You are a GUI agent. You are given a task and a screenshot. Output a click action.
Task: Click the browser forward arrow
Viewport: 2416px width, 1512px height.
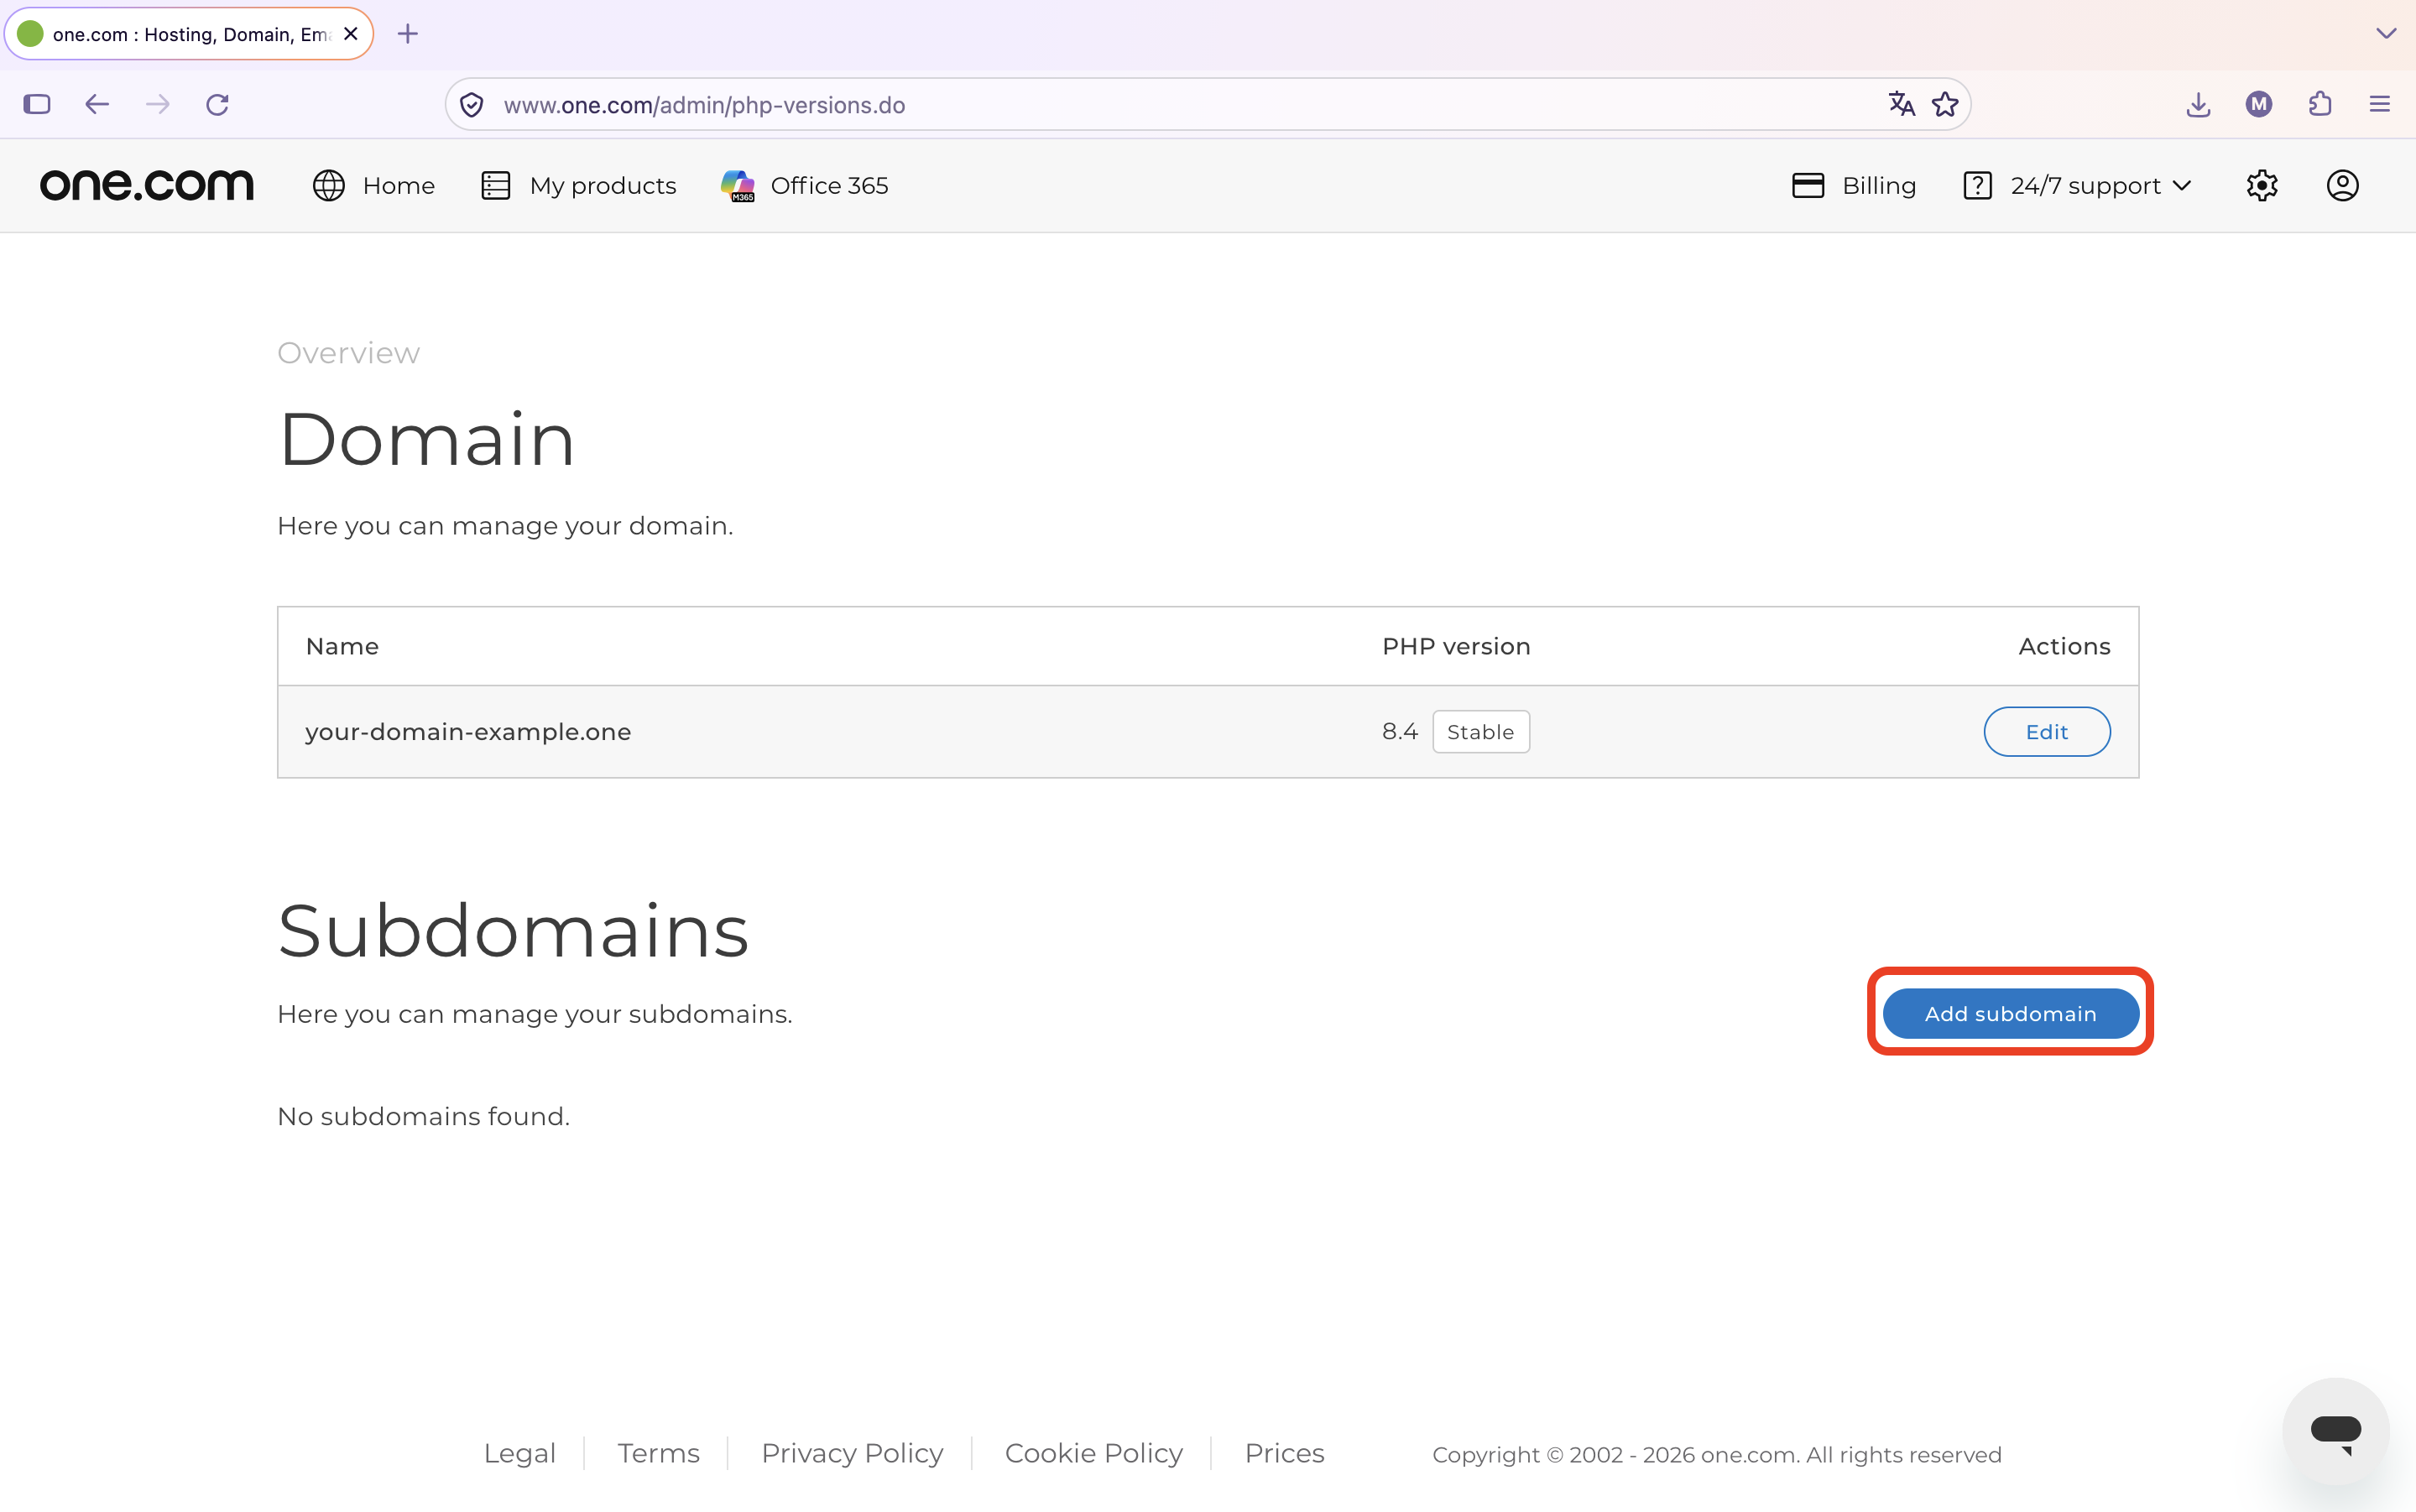[158, 104]
